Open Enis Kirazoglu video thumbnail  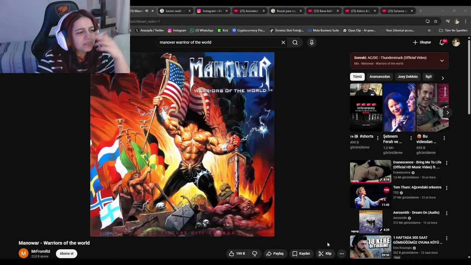coord(371,247)
